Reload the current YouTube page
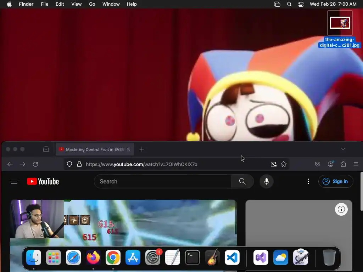This screenshot has height=272, width=363. 35,164
